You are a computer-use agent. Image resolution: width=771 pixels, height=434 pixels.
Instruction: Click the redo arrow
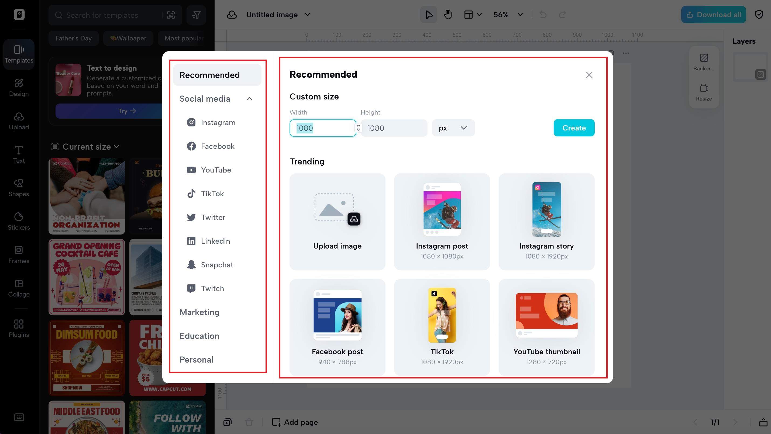[563, 15]
